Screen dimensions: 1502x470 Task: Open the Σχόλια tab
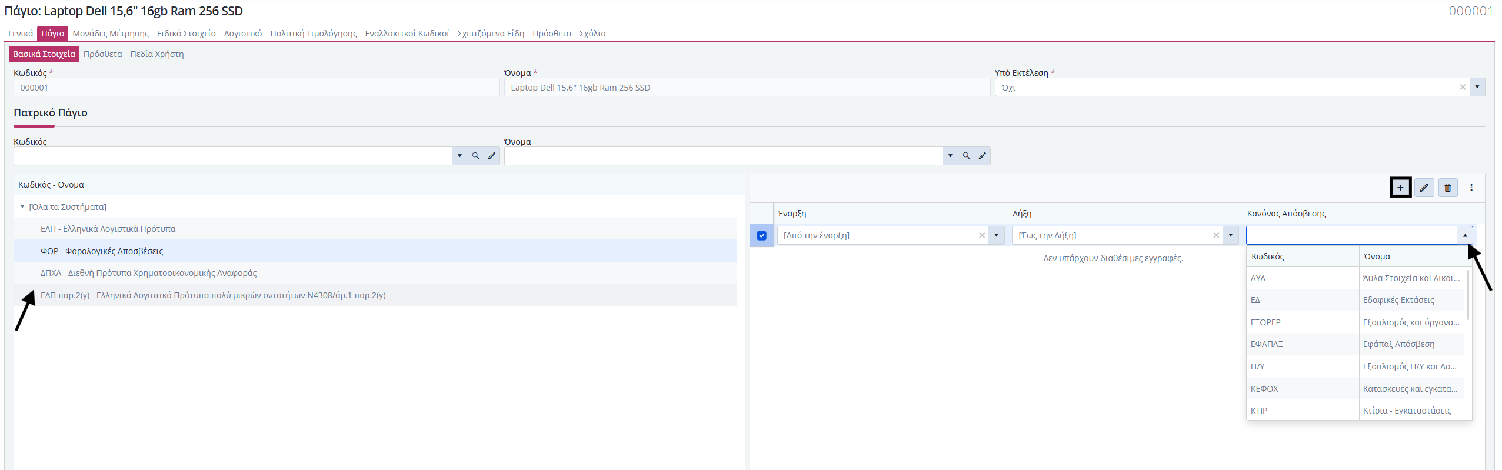click(x=592, y=34)
